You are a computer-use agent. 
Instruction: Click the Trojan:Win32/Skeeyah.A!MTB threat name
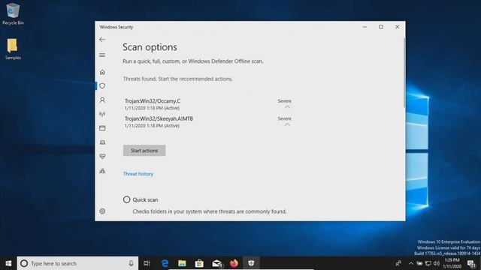(159, 118)
